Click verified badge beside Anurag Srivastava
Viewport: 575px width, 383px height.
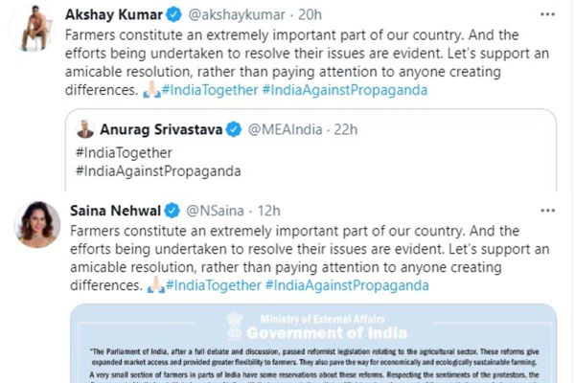pyautogui.click(x=233, y=129)
